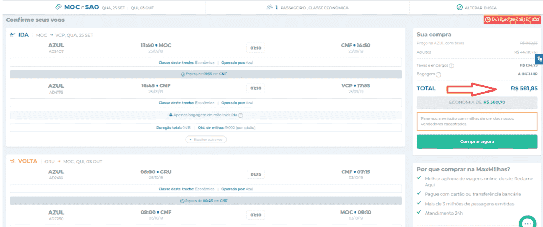Click Pague com cartão ou transferência item
The image size is (543, 227).
(x=472, y=194)
